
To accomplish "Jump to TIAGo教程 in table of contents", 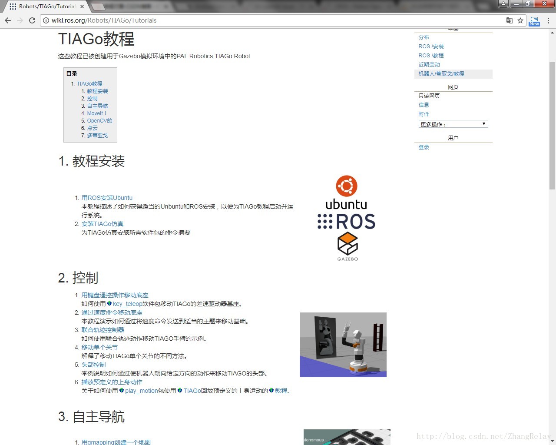I will pyautogui.click(x=89, y=84).
